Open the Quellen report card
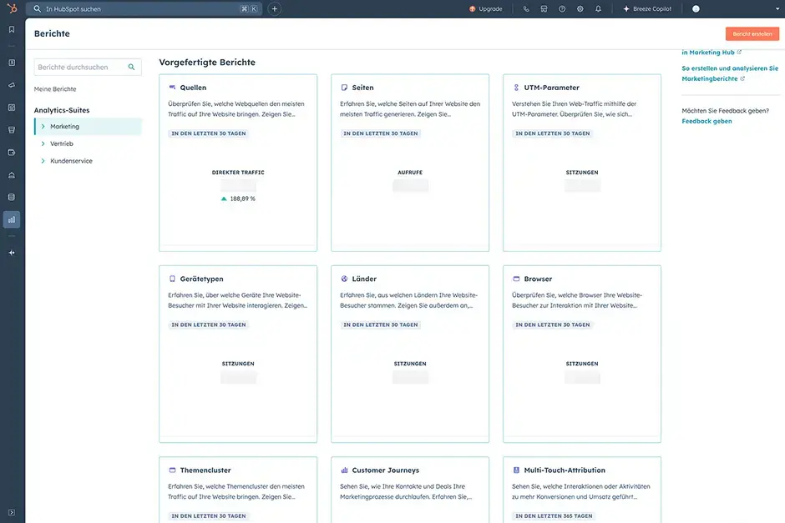Screen dimensions: 785x523 pyautogui.click(x=238, y=163)
